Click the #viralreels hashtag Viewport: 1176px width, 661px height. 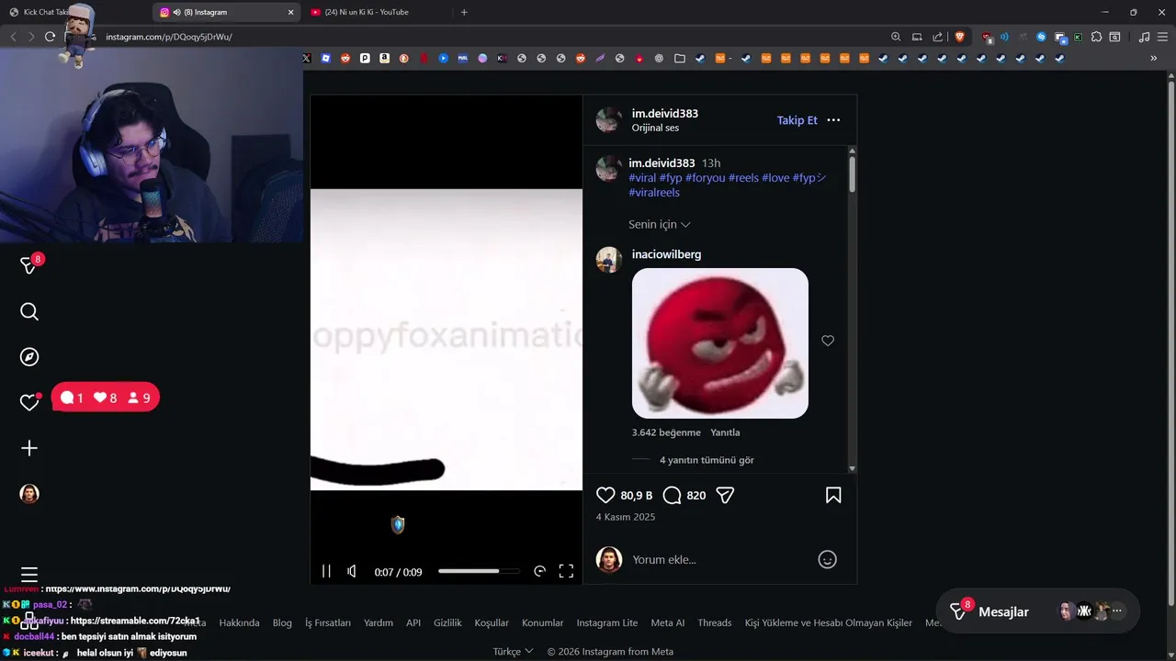(x=654, y=193)
